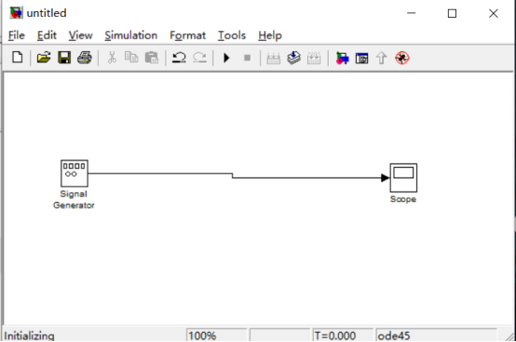The height and width of the screenshot is (342, 516).
Task: Start the simulation with play button
Action: coord(226,58)
